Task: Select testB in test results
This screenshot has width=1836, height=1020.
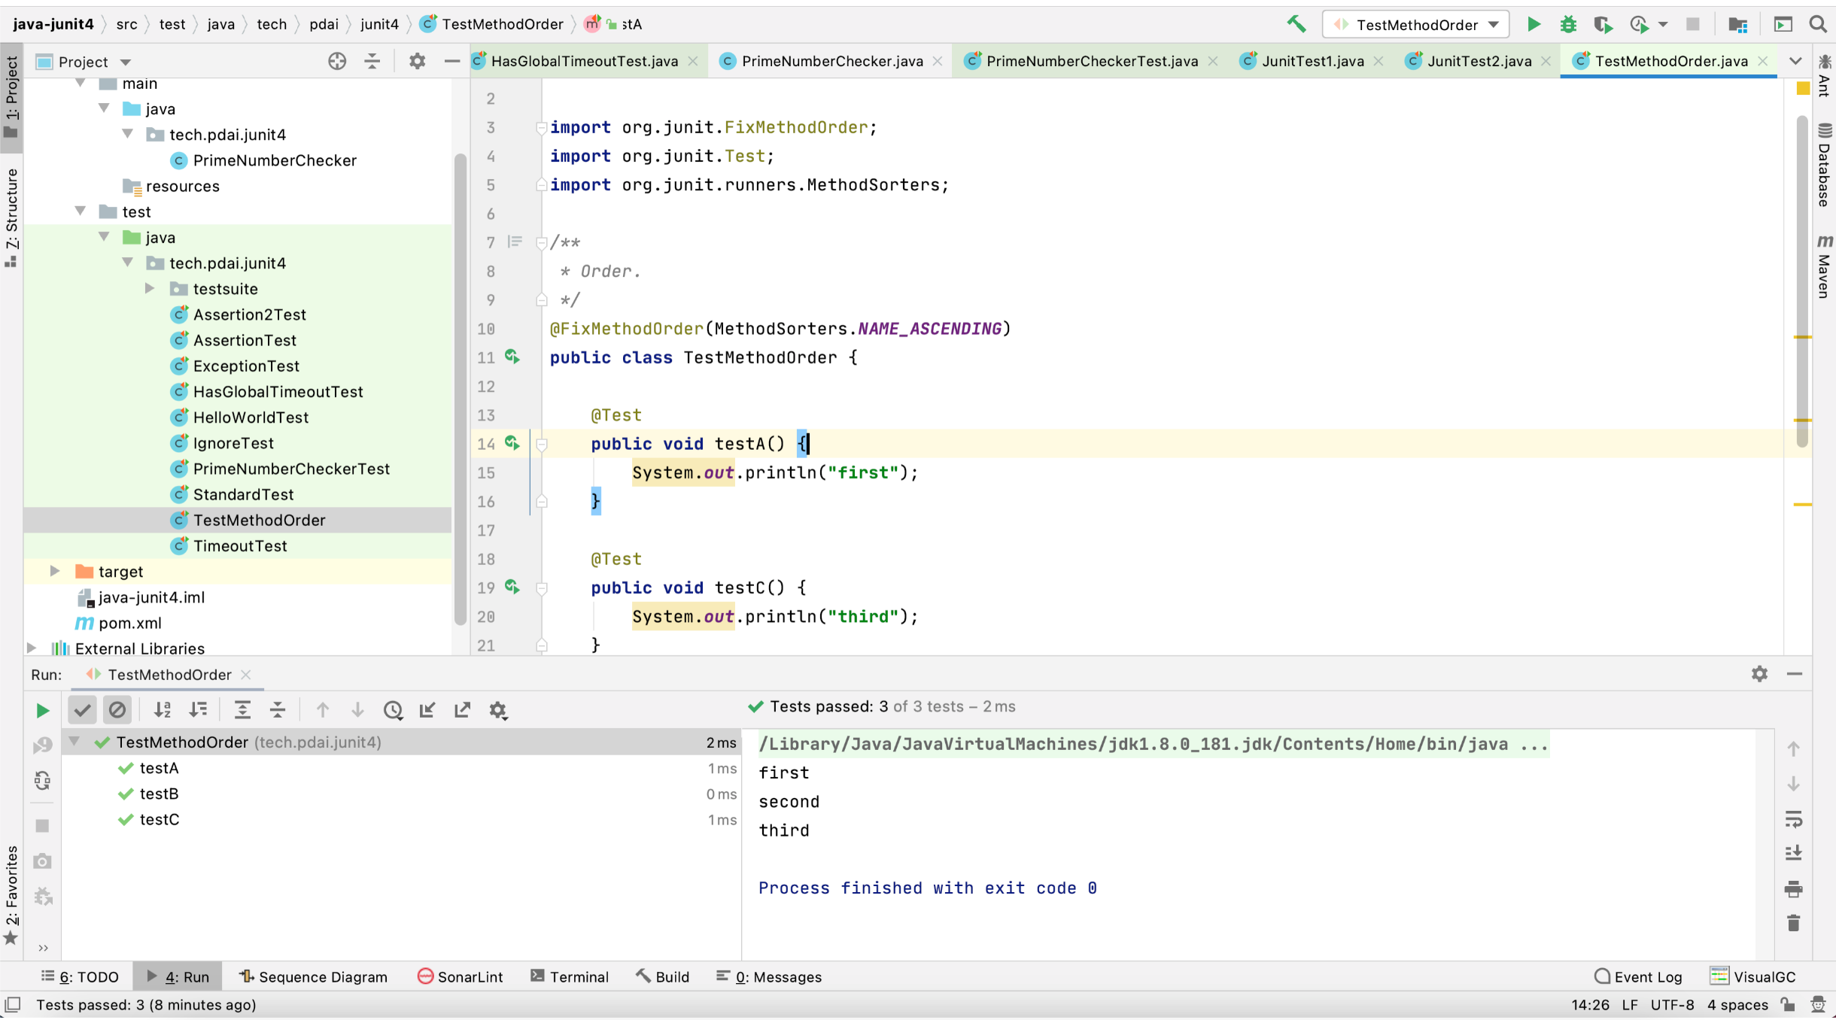Action: coord(160,794)
